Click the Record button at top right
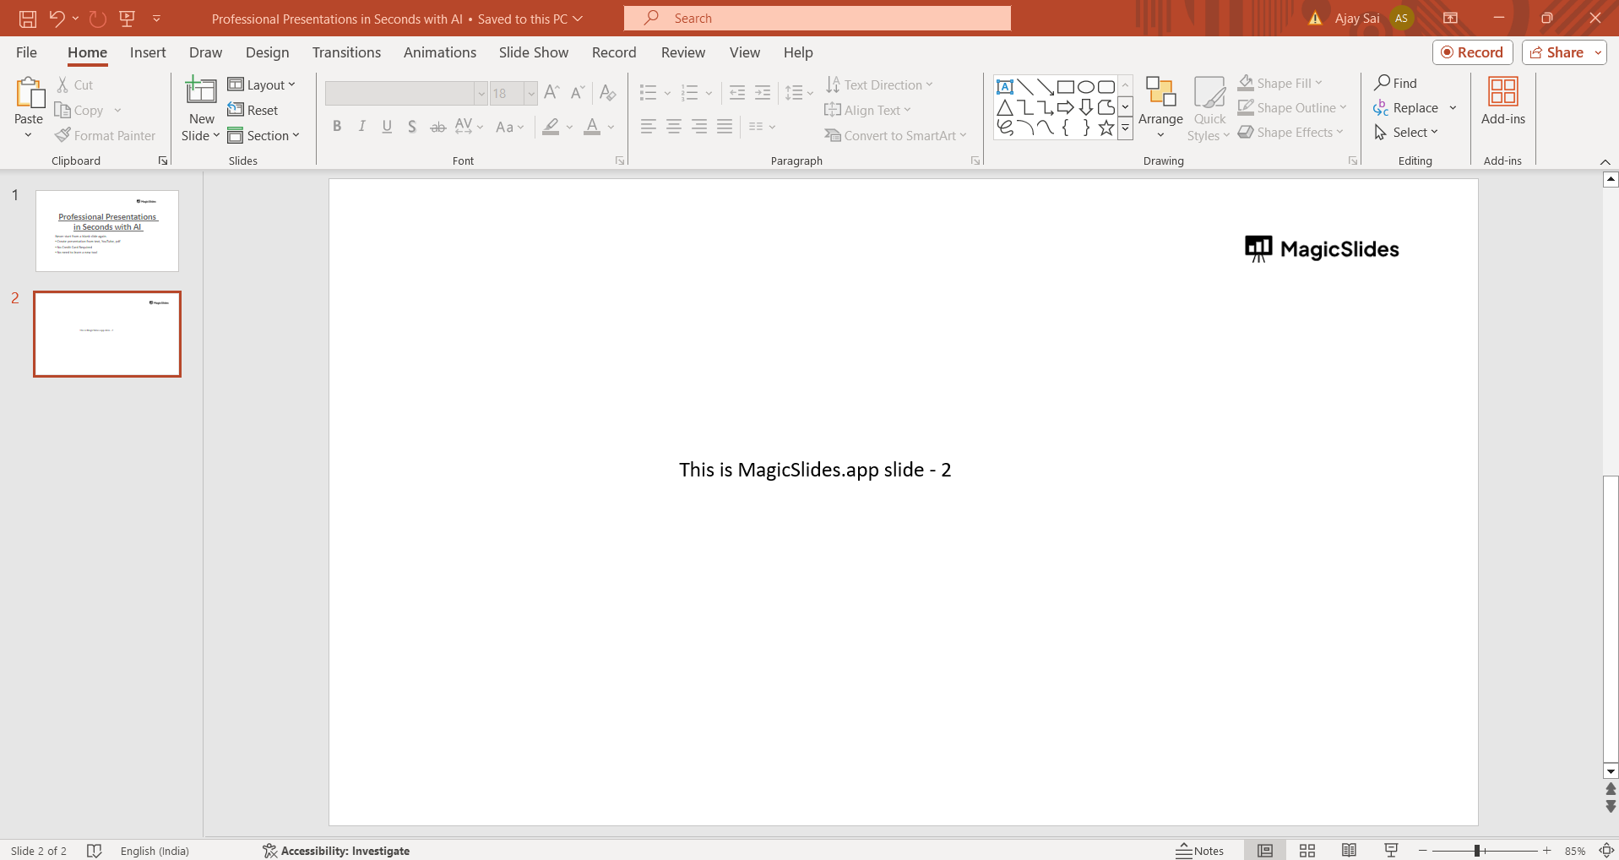 point(1472,52)
